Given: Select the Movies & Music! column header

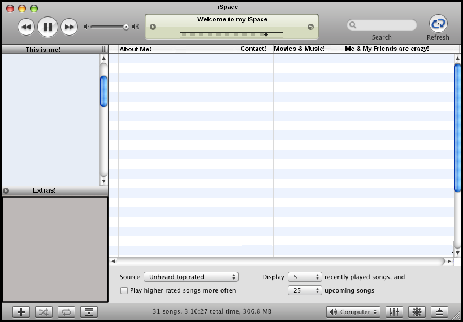Looking at the screenshot, I should (309, 49).
